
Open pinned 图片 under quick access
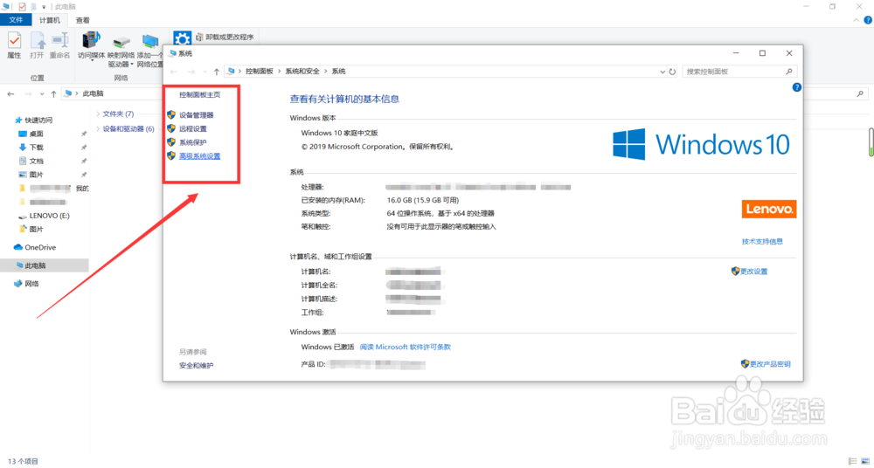click(x=36, y=175)
